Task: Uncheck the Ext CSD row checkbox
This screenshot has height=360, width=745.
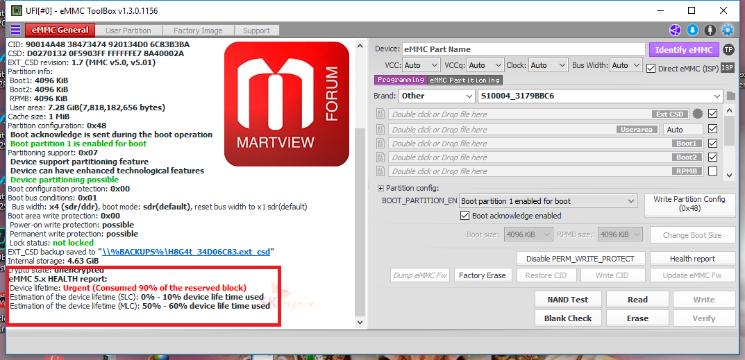Action: tap(712, 114)
